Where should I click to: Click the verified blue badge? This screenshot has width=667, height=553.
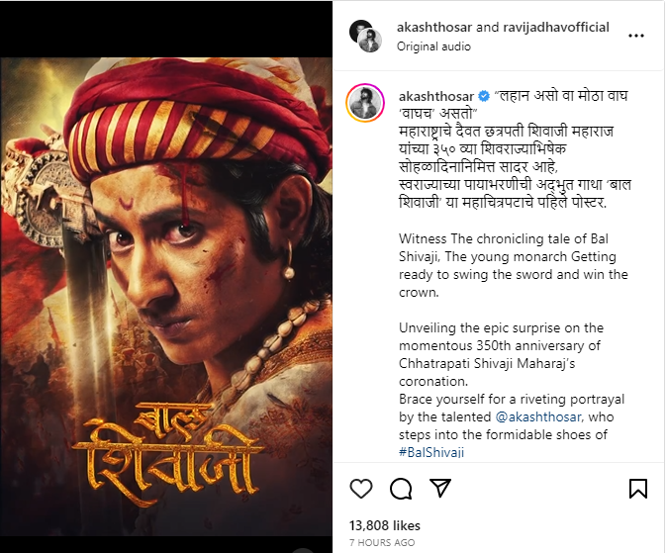[x=484, y=97]
